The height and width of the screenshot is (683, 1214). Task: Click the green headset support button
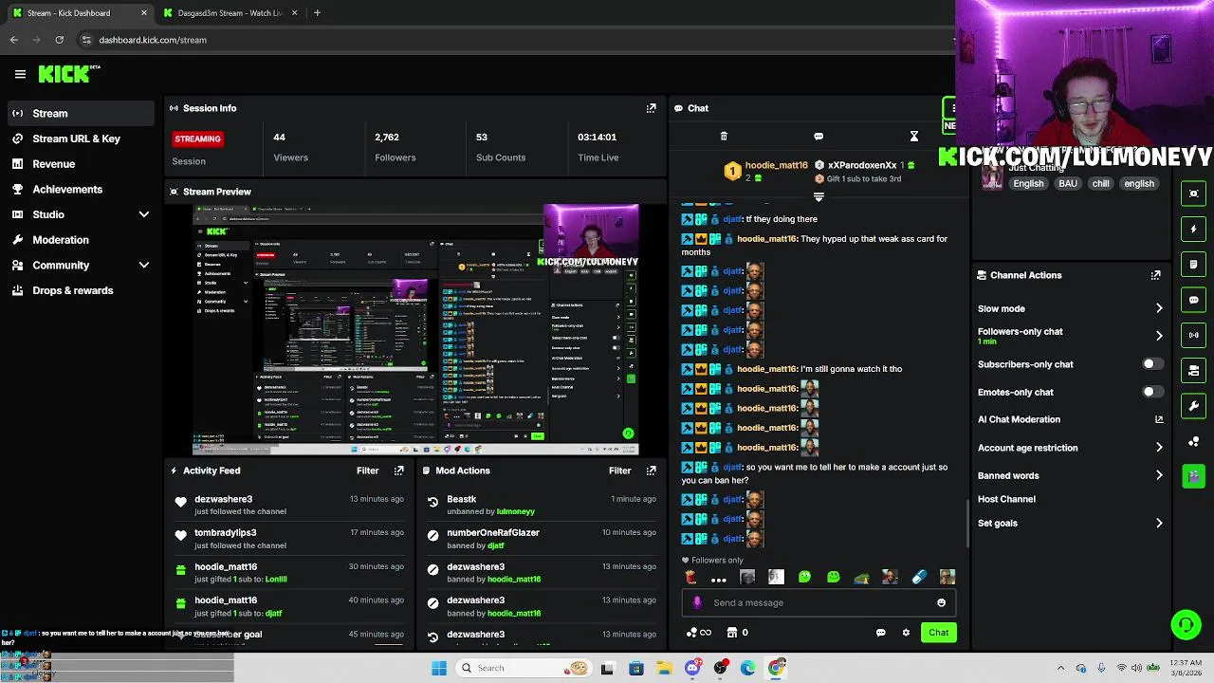1186,624
